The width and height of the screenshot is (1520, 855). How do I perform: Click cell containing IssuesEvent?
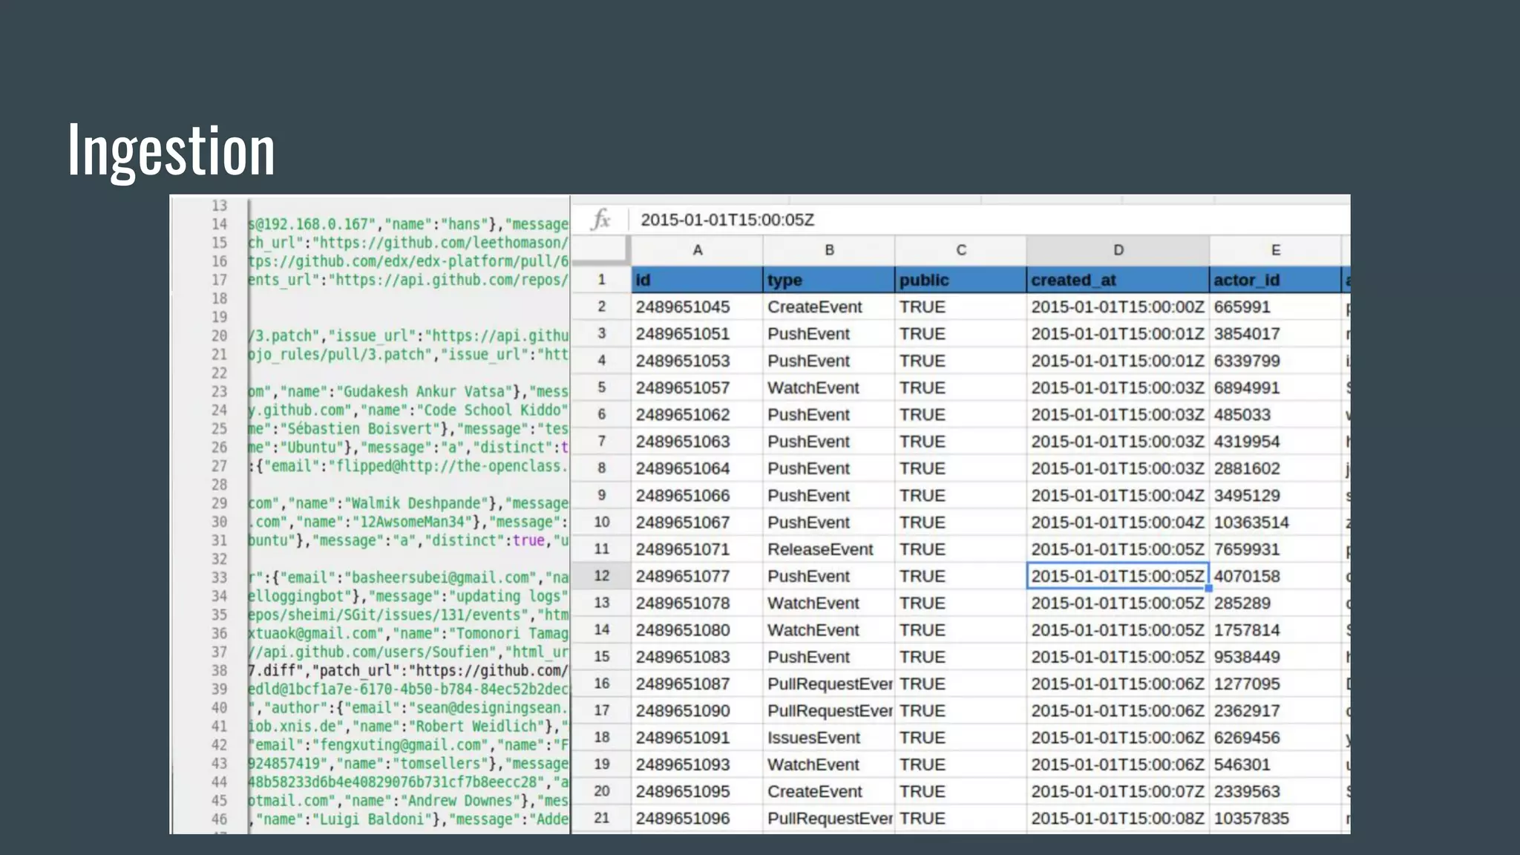point(813,738)
